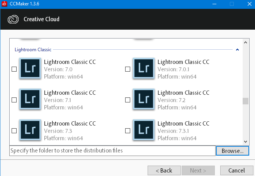This screenshot has width=255, height=176.
Task: Check the Lightroom Classic CC version 7.0.1 checkbox
Action: pos(127,69)
